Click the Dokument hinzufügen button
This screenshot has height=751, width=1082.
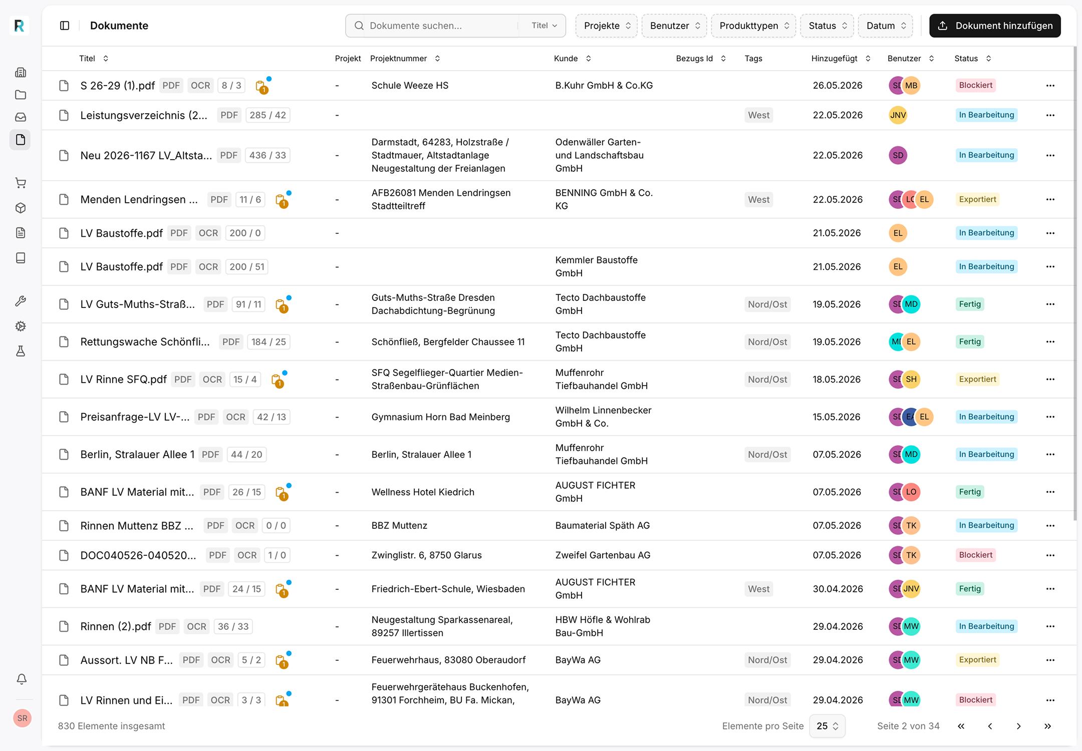pyautogui.click(x=995, y=26)
